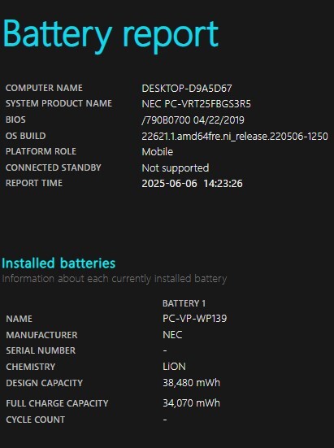
Task: Click the BATTERY 1 column header
Action: (184, 303)
